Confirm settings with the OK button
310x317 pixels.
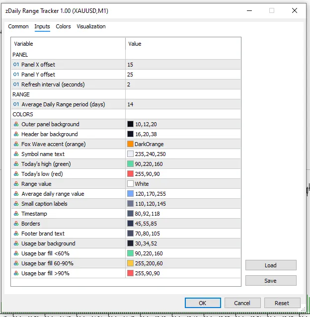coord(203,303)
